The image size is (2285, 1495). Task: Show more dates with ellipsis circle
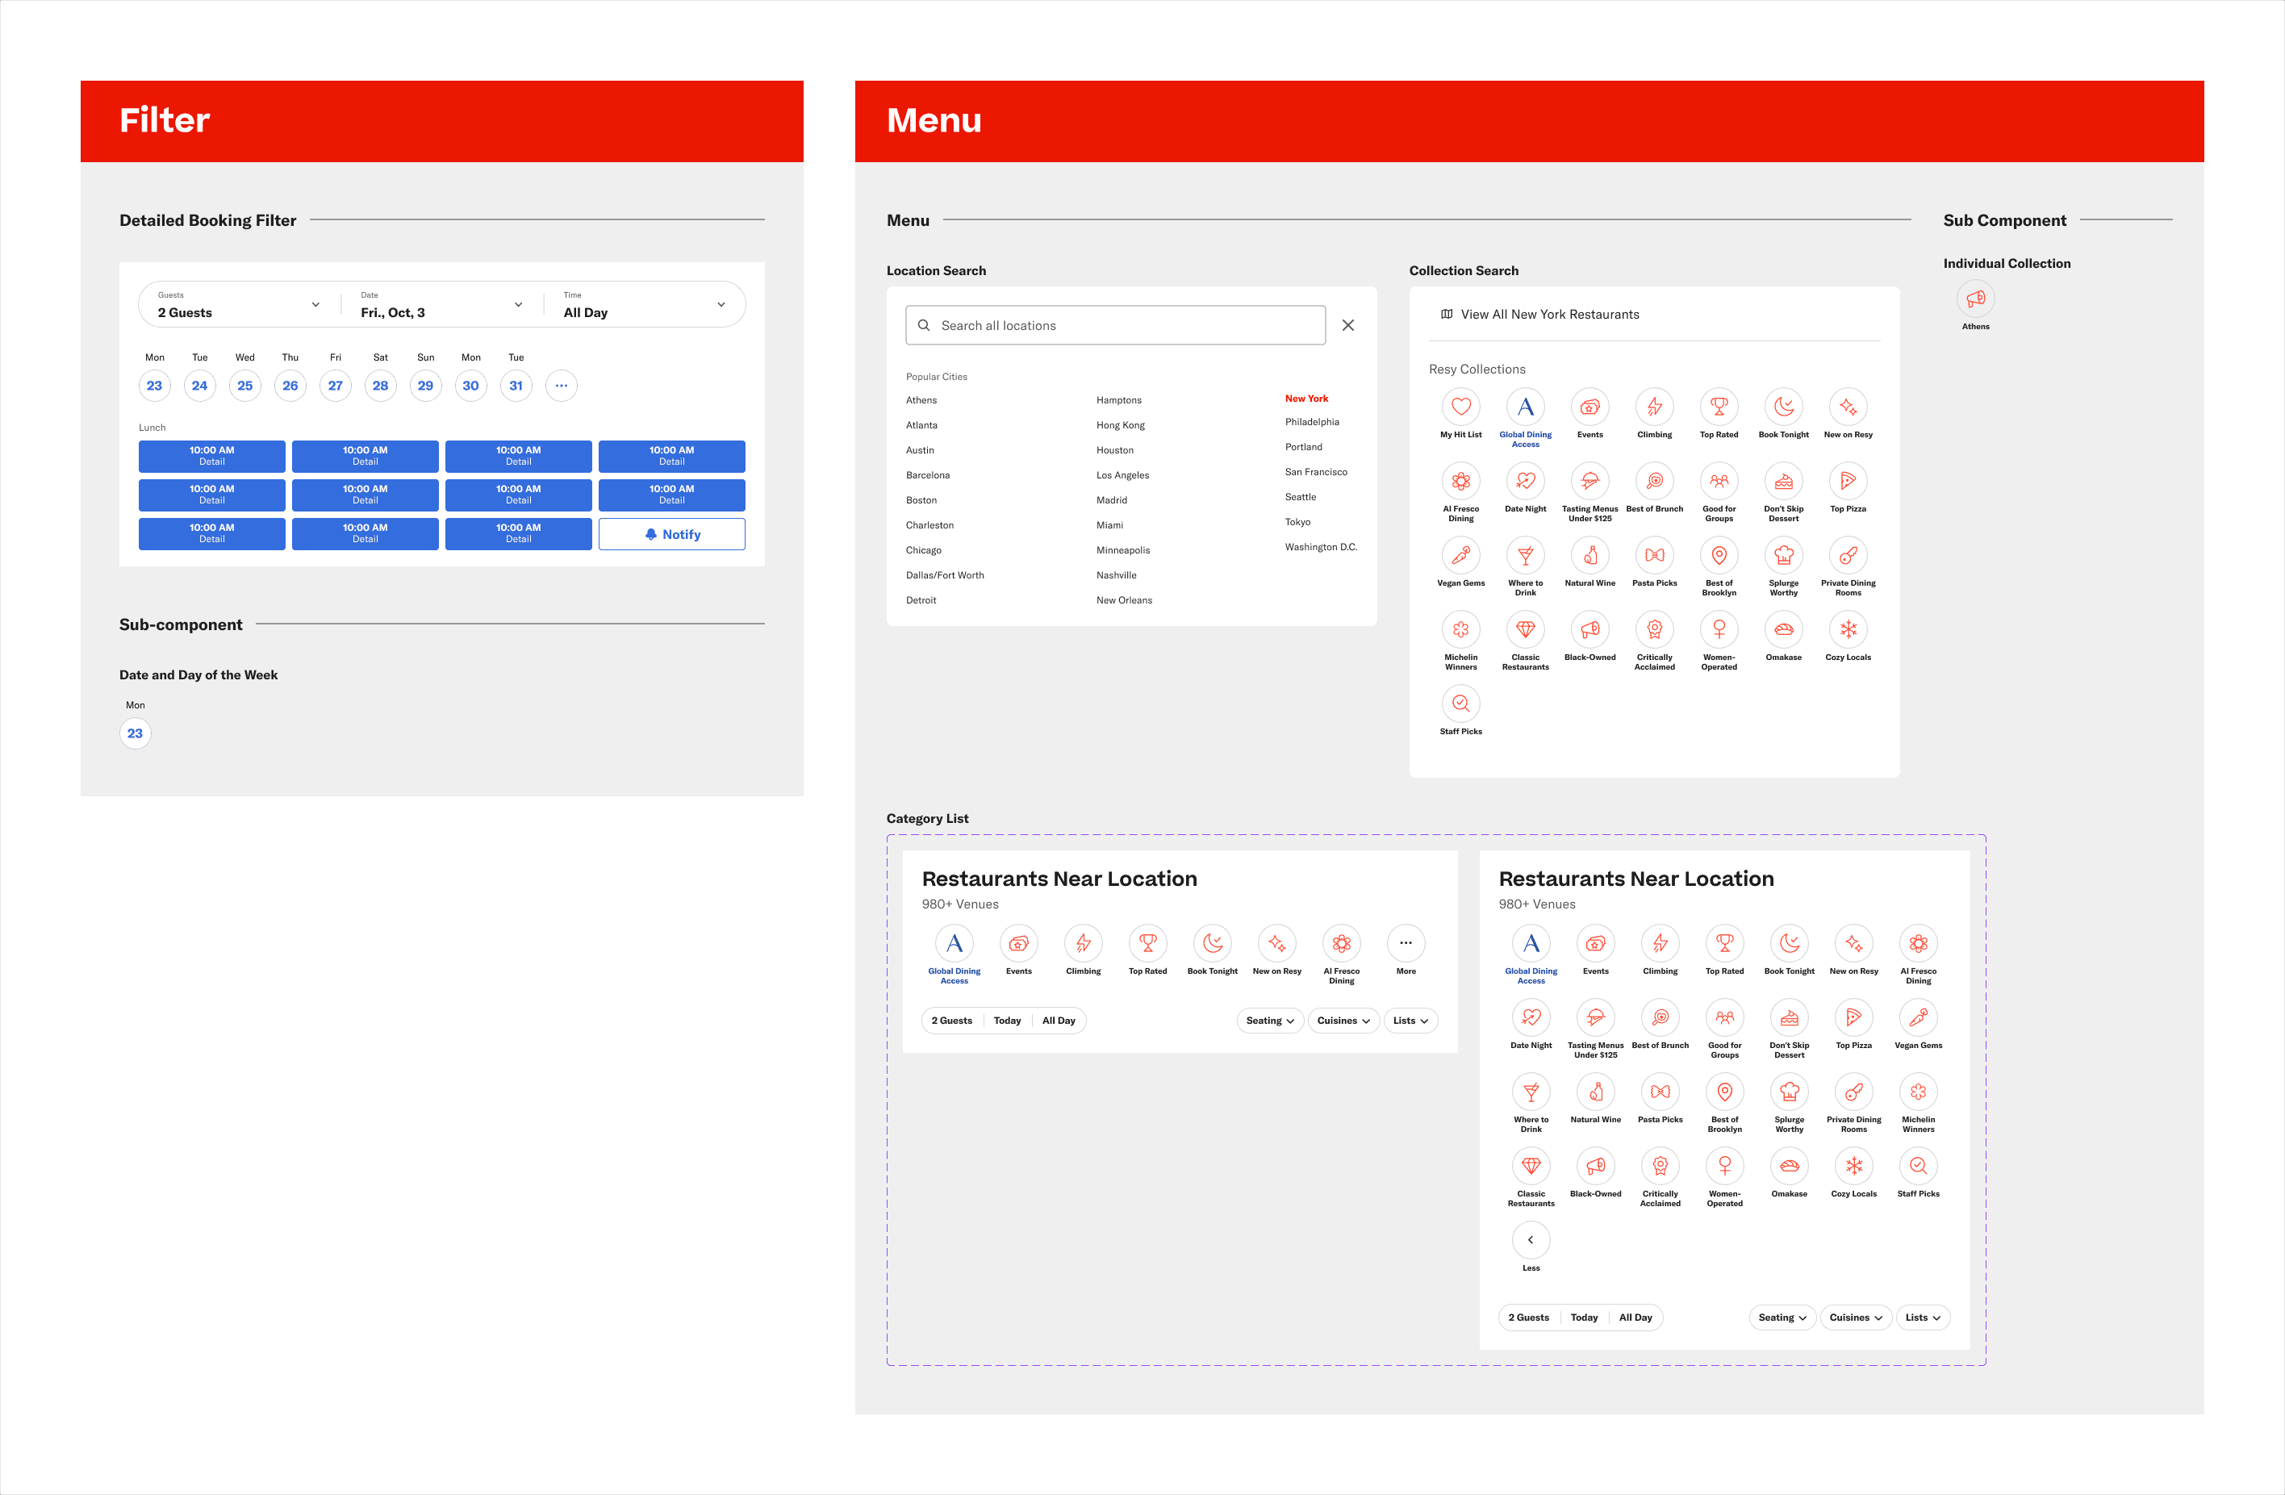561,386
